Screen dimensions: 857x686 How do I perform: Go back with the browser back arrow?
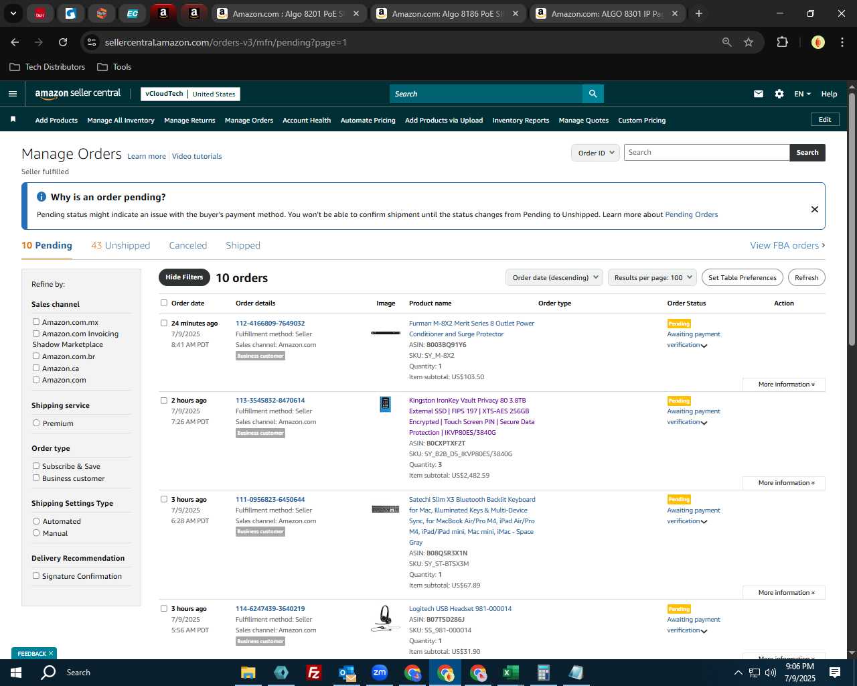click(x=15, y=42)
